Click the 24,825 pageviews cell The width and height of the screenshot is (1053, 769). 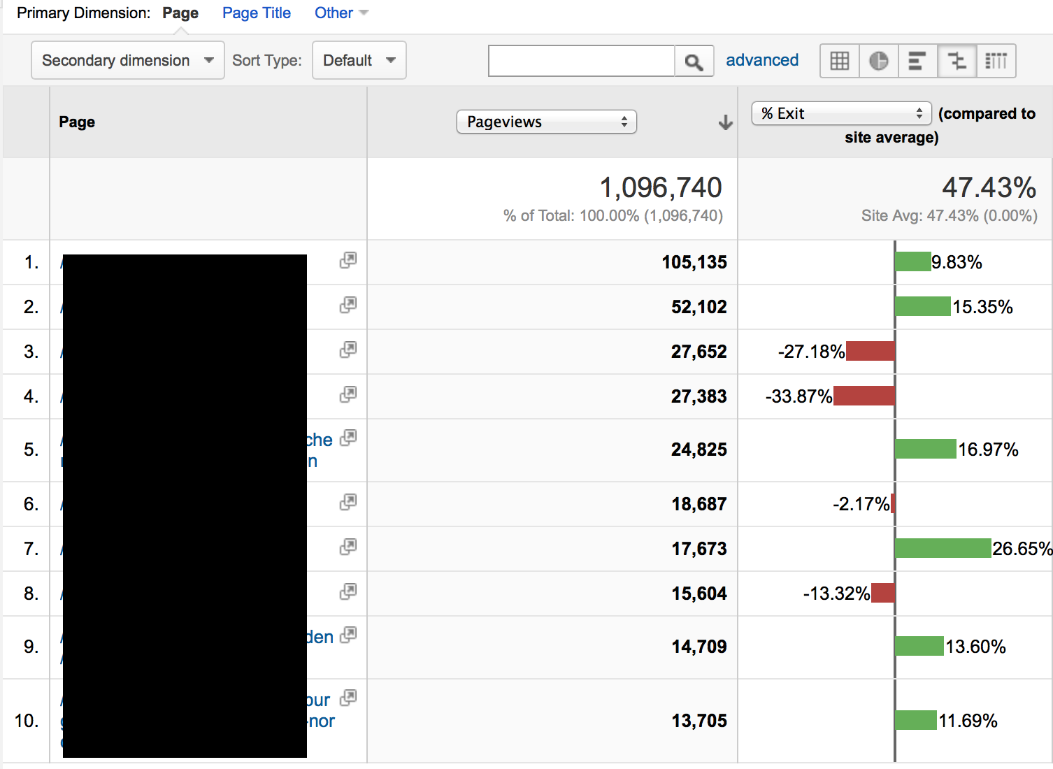tap(699, 450)
